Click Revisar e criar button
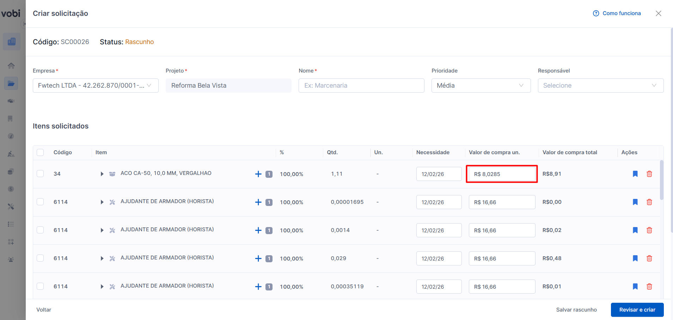The image size is (673, 320). tap(637, 310)
